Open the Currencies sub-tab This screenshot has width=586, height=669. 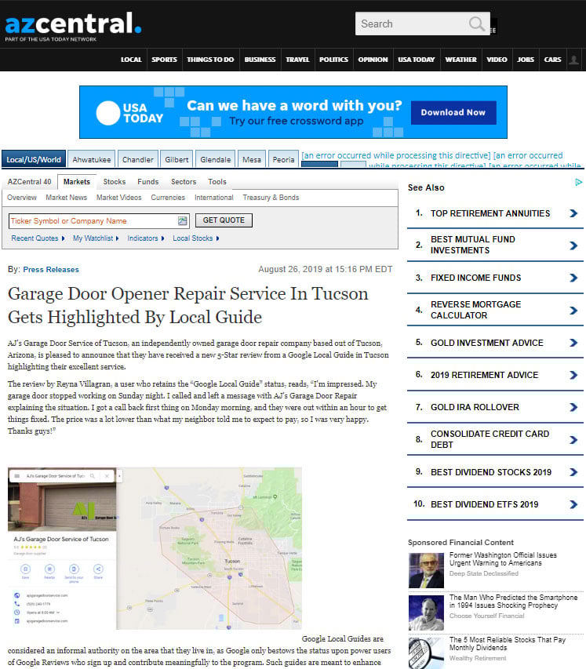(168, 198)
